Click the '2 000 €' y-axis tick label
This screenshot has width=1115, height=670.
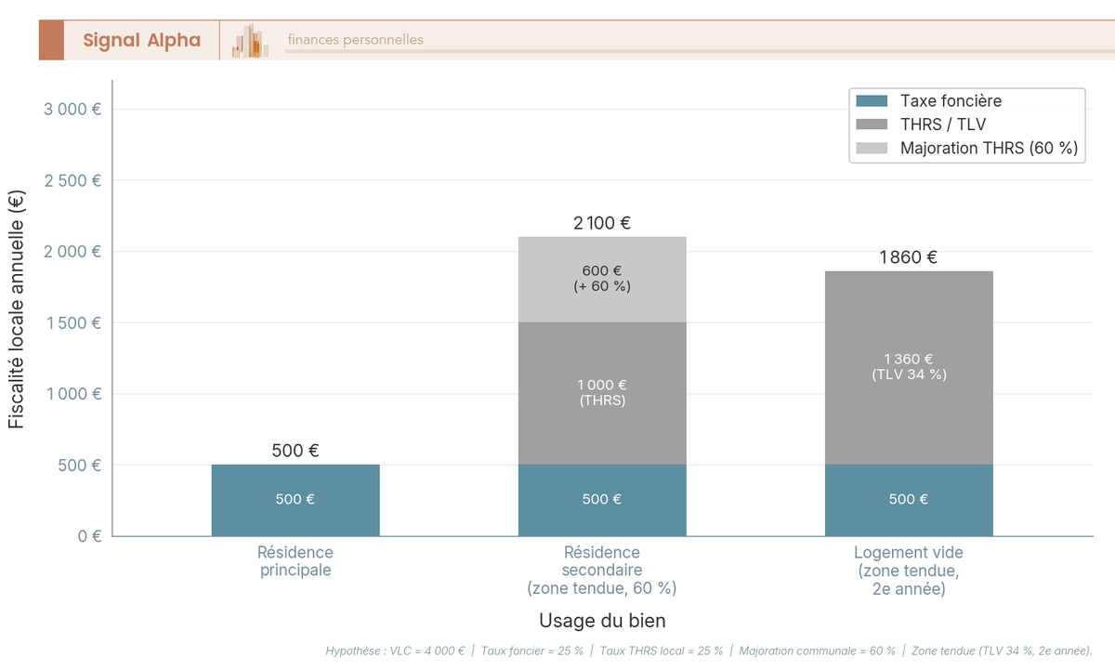pos(72,252)
